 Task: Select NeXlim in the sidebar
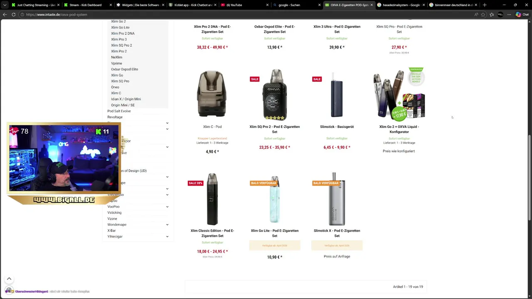coord(116,57)
